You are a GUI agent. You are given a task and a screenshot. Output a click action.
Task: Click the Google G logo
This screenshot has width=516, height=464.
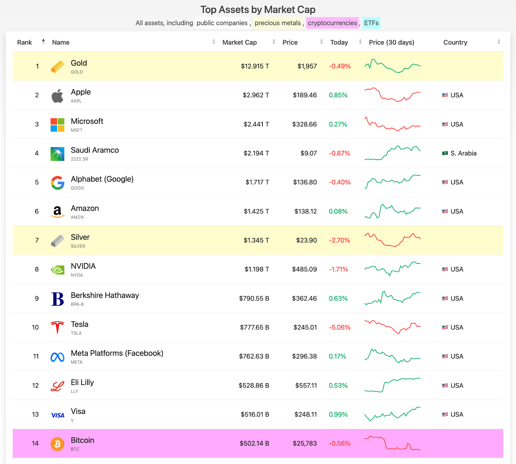click(57, 183)
